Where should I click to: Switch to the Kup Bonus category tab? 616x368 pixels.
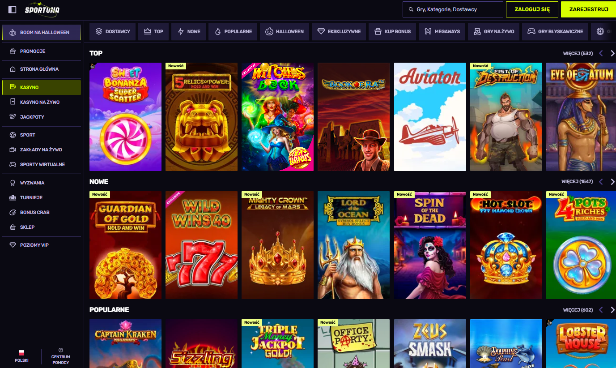click(x=392, y=32)
